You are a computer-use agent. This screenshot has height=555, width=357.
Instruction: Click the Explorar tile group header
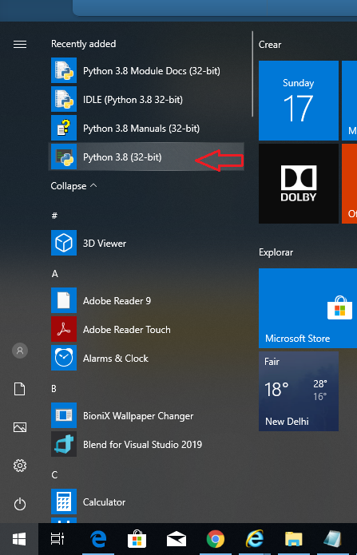276,252
